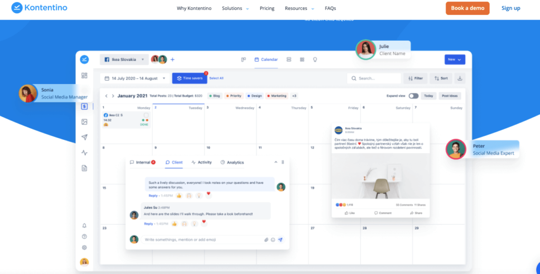Screen dimensions: 540x274
Task: Open the Pricing page
Action: tap(267, 8)
